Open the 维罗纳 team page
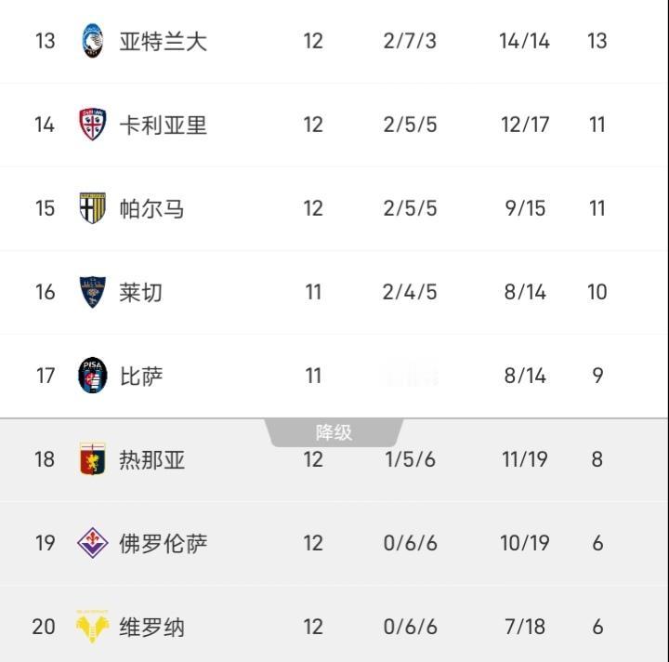Screen dimensions: 669x662 [151, 627]
